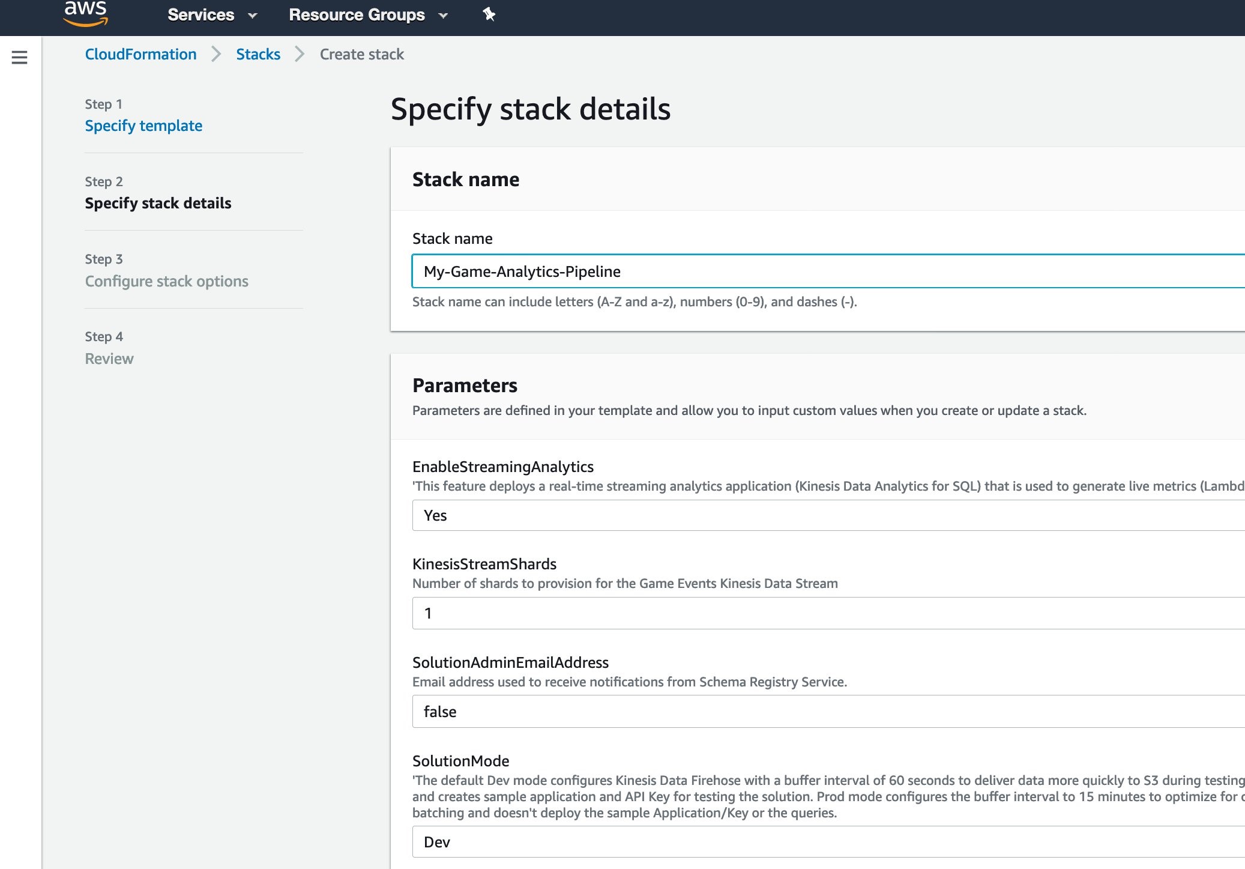The image size is (1245, 869).
Task: Open the hamburger navigation menu icon
Action: click(x=19, y=57)
